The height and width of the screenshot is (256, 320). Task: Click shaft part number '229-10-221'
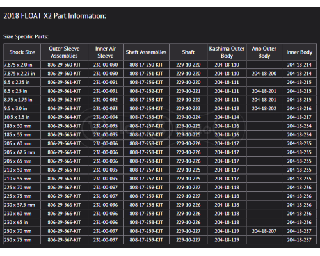188,91
